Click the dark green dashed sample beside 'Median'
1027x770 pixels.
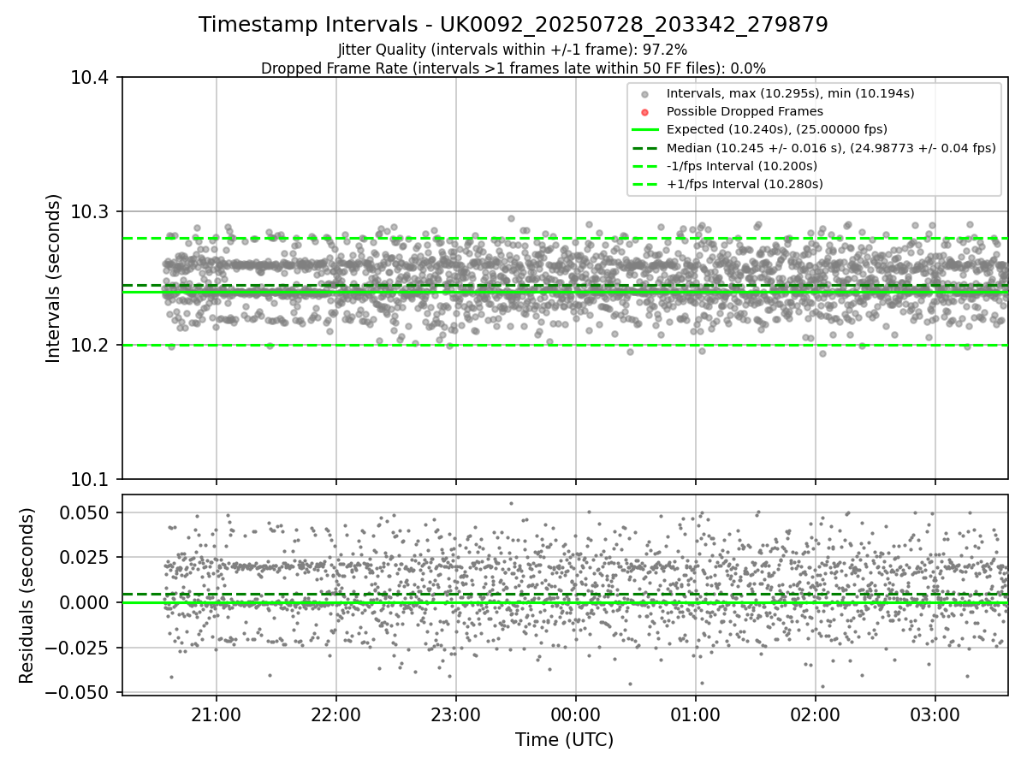[x=645, y=148]
